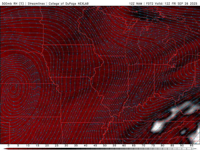Click the colorbar label '35'
This screenshot has width=200, height=150.
[x=76, y=145]
